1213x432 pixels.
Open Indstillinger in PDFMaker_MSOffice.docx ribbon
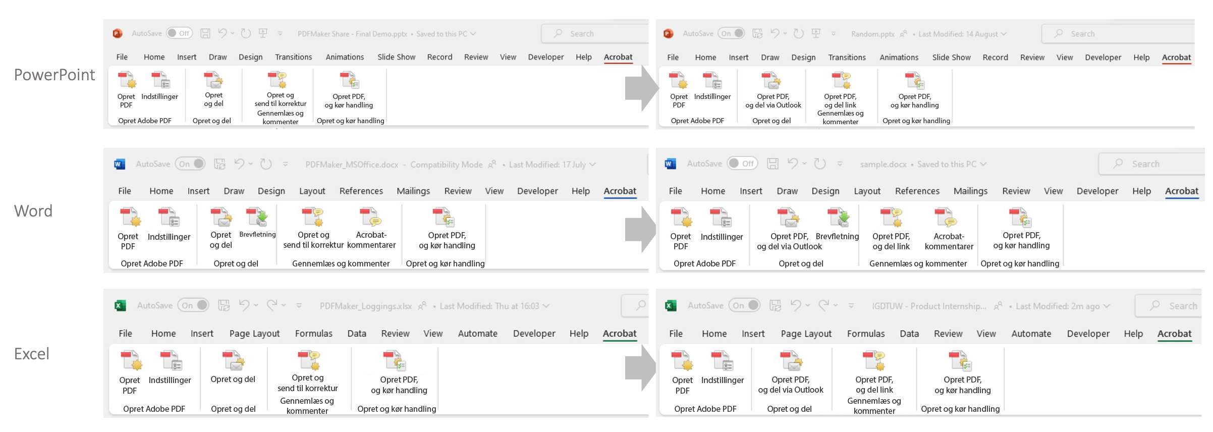169,225
